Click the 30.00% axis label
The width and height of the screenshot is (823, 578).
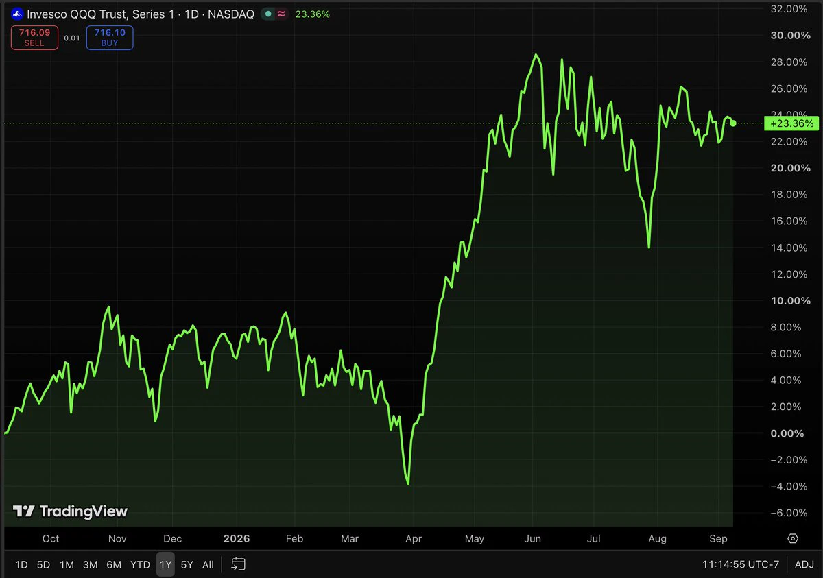point(791,35)
